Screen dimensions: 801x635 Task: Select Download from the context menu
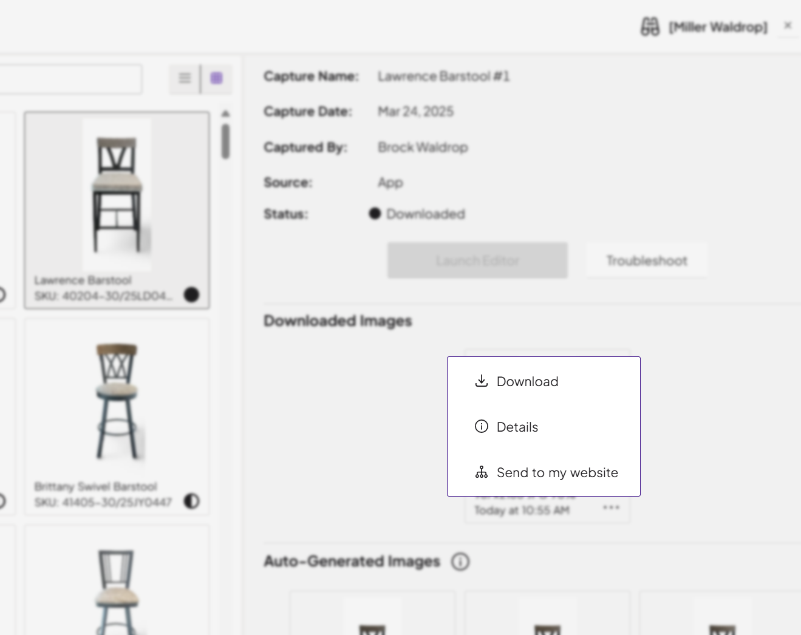pyautogui.click(x=527, y=381)
